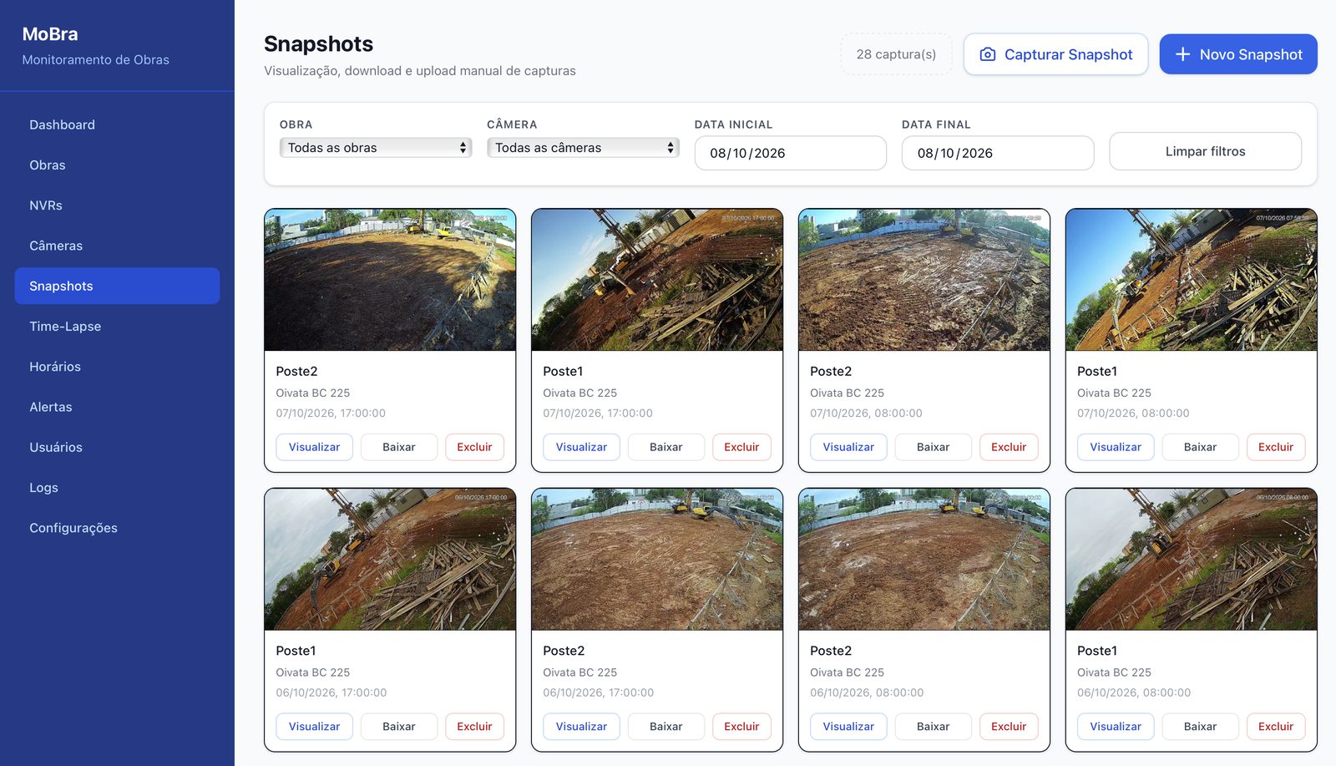Excluir the Poste2 07/10/2026 17:00 snapshot
Viewport: 1336px width, 766px height.
tap(474, 447)
